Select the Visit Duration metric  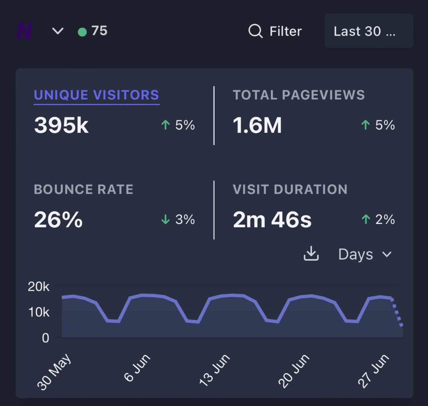(290, 189)
